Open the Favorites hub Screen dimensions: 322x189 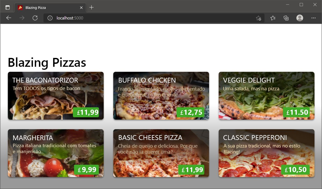tap(273, 18)
